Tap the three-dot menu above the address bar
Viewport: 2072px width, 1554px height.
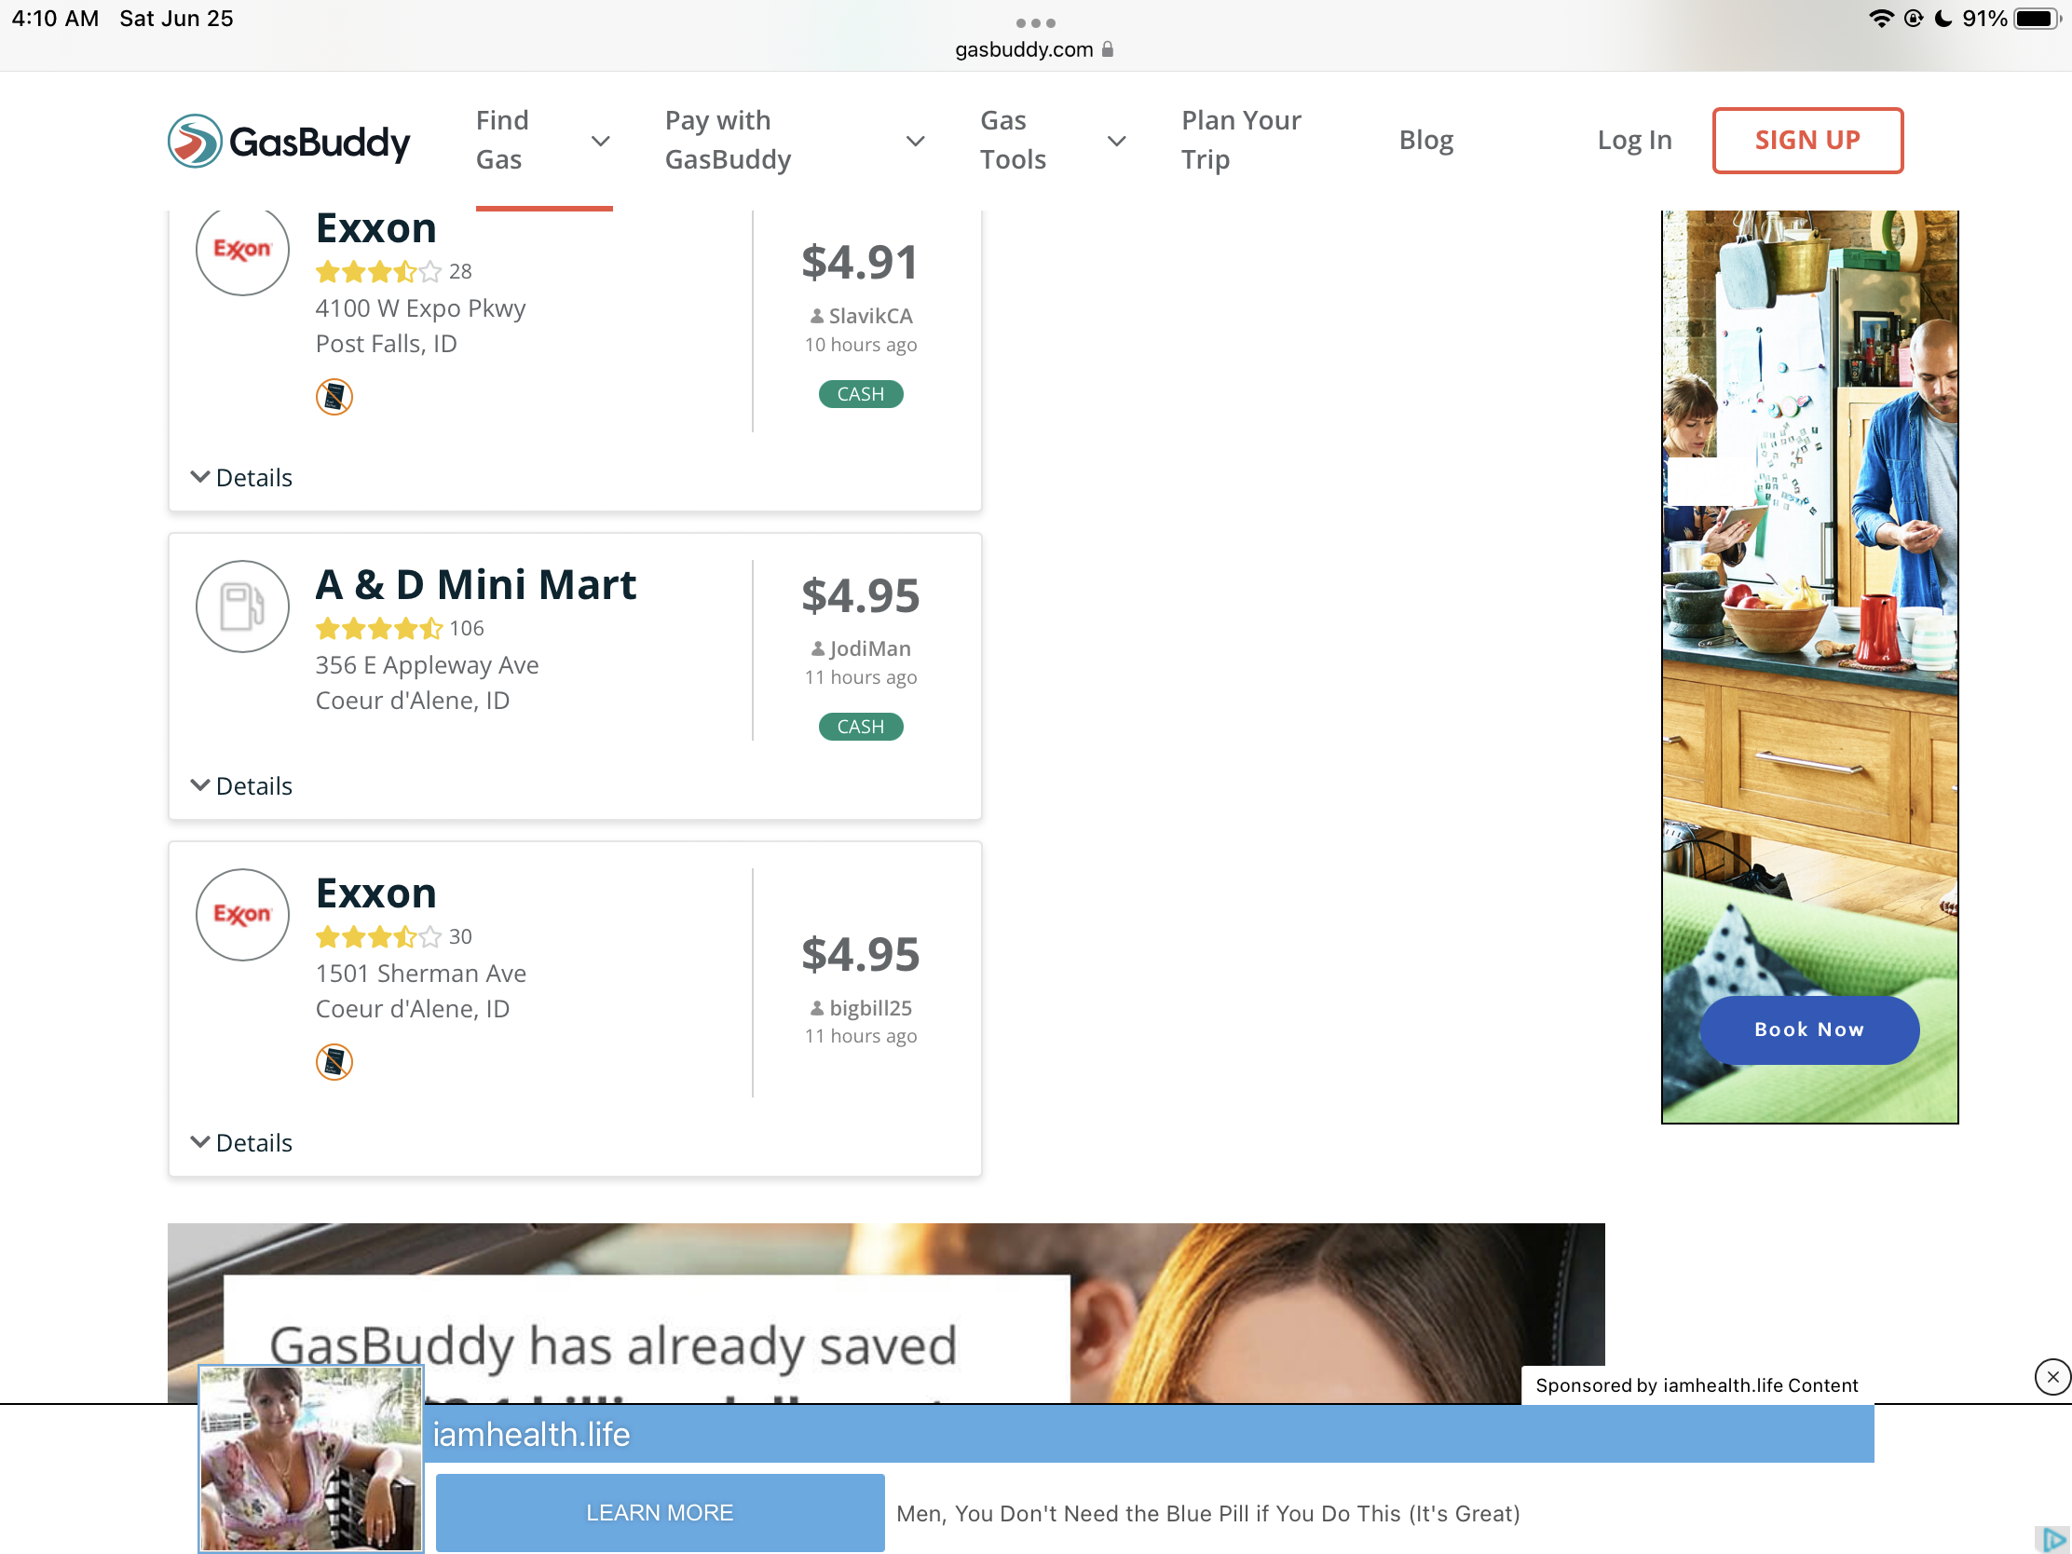[x=1035, y=22]
